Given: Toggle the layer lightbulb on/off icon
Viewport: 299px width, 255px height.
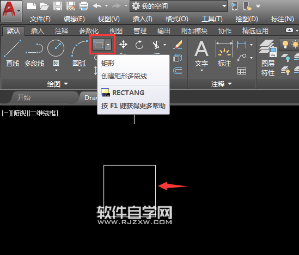Looking at the screenshot, I should point(285,45).
